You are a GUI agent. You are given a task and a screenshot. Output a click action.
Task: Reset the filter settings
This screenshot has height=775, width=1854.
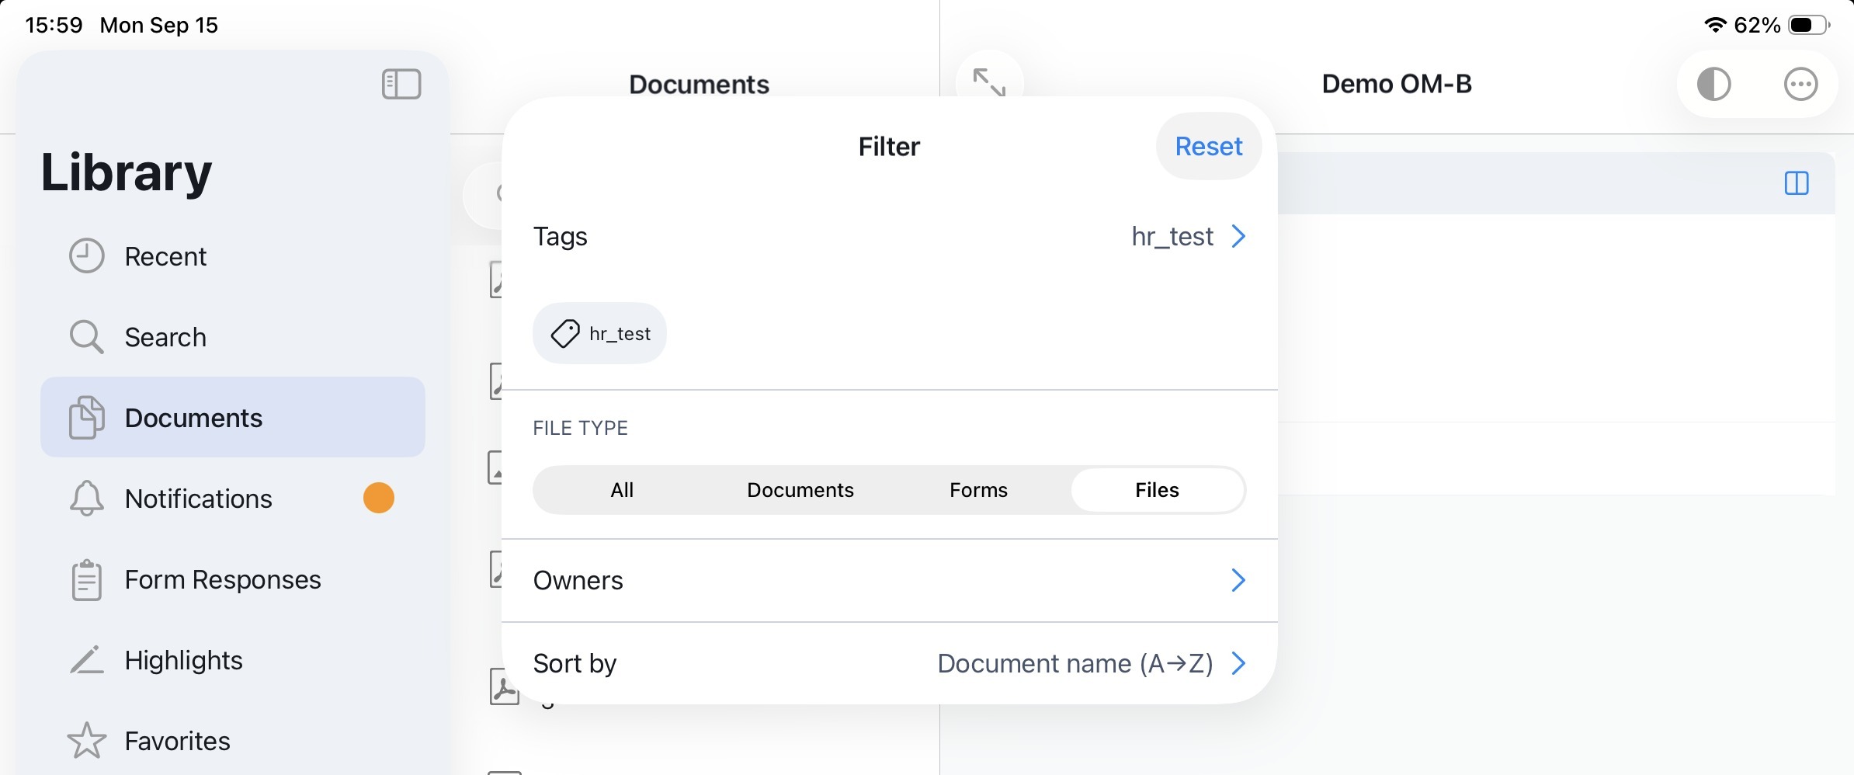(1208, 146)
